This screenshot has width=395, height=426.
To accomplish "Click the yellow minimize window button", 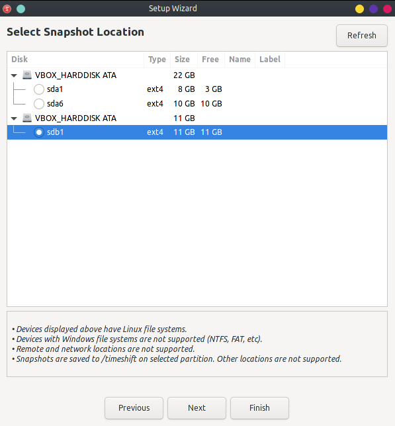I will [x=359, y=9].
